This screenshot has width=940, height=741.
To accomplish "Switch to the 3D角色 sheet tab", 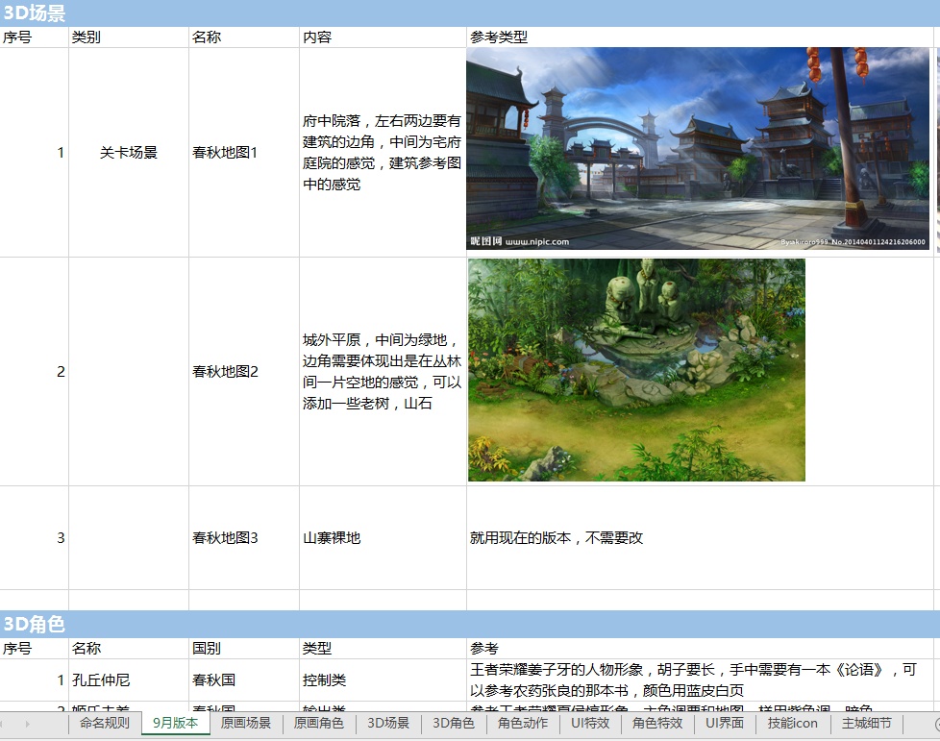I will (454, 723).
